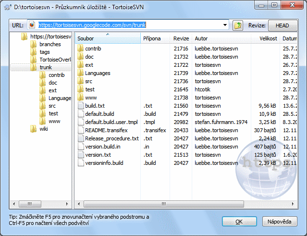Click the doc folder icon in file list
The height and width of the screenshot is (236, 307).
80,57
